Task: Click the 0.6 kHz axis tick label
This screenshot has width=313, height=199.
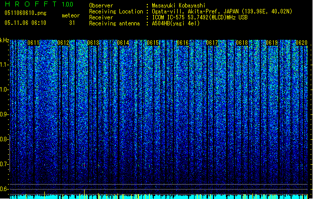Action: click(x=4, y=189)
